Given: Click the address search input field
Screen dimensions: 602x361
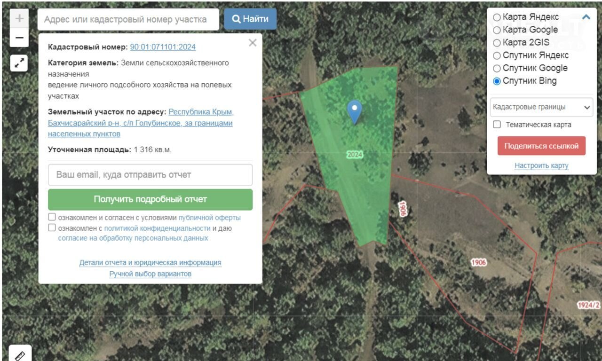Looking at the screenshot, I should pos(128,19).
